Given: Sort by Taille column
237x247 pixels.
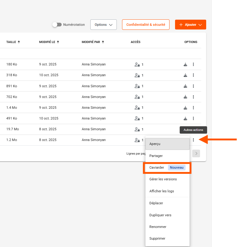Looking at the screenshot, I should tap(13, 42).
